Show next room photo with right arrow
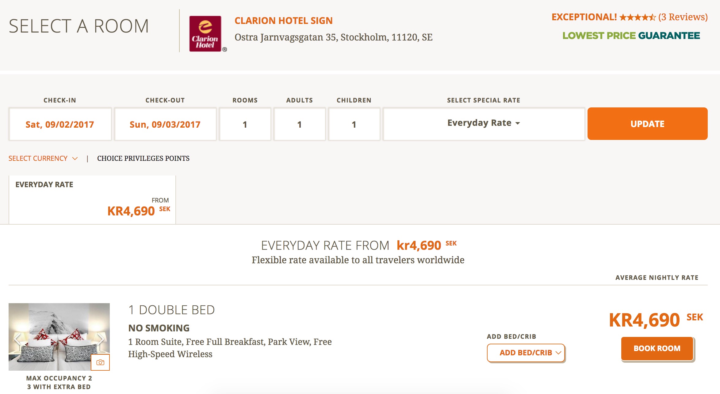This screenshot has width=720, height=394. 101,339
